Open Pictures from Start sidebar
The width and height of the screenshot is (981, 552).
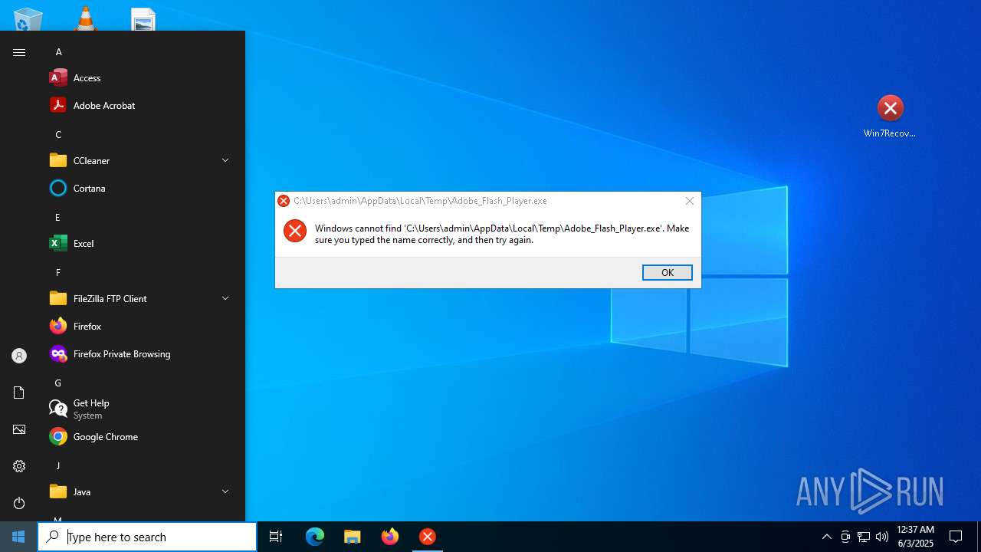[19, 429]
